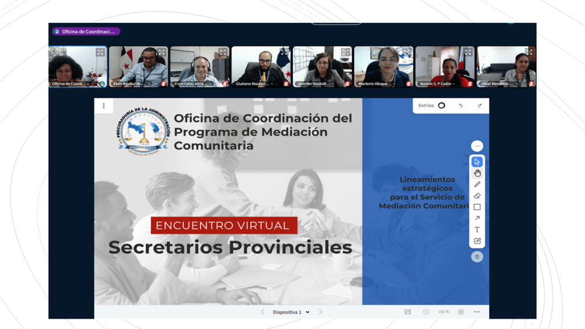Open Yazmín S. P Colón name dropdown
585x329 pixels.
click(x=437, y=84)
